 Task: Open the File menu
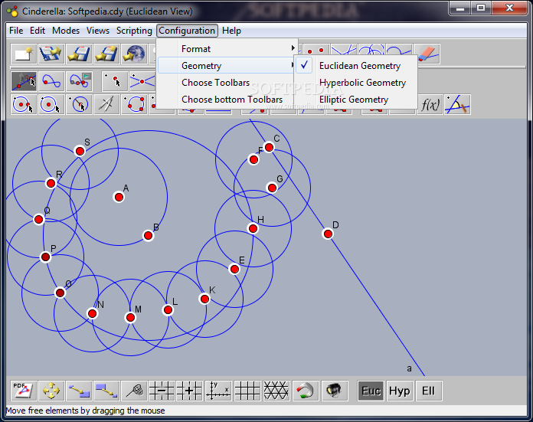16,31
